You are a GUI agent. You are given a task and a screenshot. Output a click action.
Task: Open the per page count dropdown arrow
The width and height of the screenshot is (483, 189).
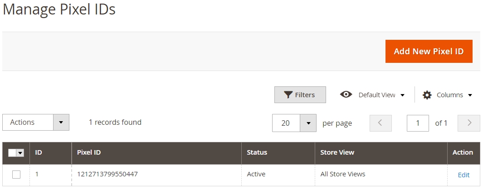pos(308,123)
